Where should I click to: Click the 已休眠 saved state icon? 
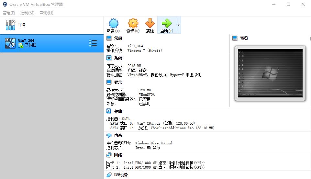pos(21,45)
